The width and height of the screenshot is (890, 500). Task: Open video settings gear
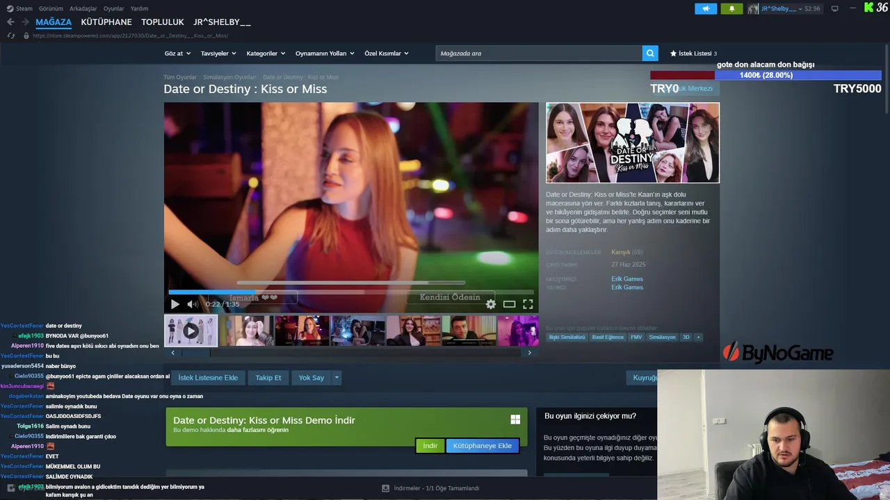coord(491,304)
